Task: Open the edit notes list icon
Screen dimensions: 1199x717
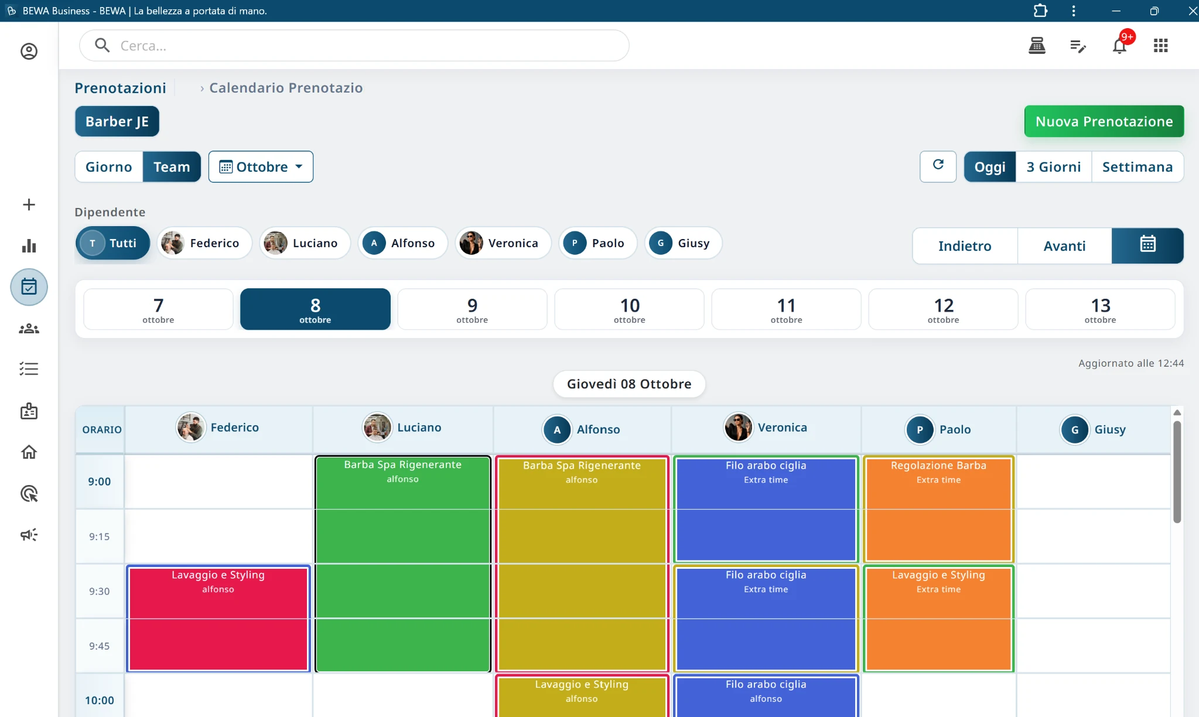Action: tap(1078, 46)
